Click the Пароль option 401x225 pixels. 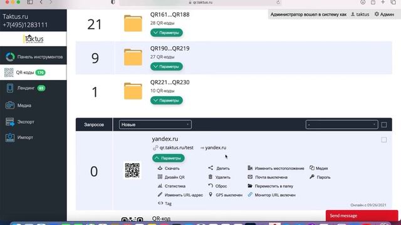tap(320, 177)
